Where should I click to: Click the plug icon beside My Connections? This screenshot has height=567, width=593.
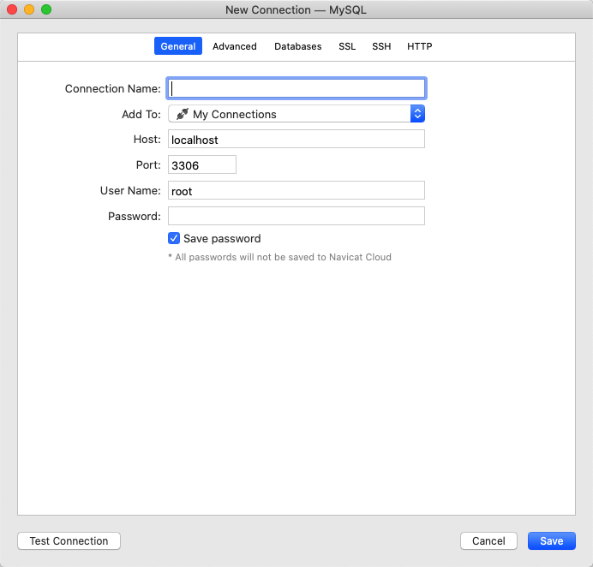tap(183, 114)
